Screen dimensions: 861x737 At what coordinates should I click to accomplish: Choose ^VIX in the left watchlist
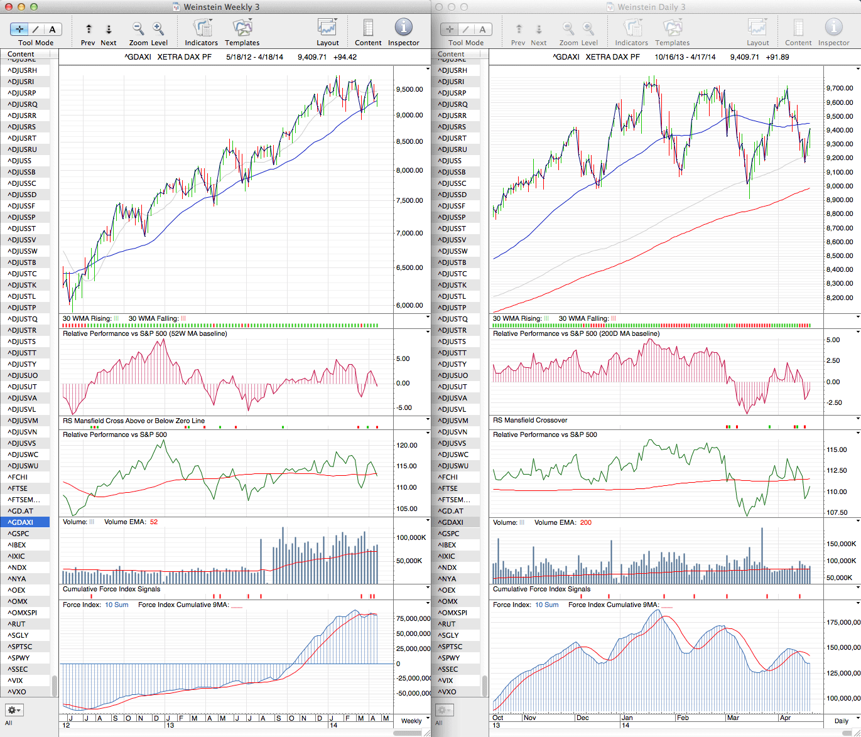coord(15,681)
